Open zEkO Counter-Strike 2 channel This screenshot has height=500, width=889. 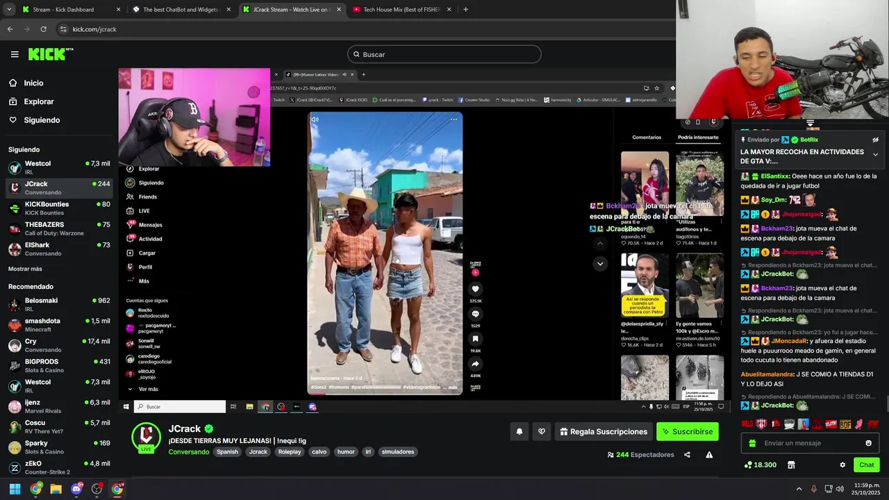pyautogui.click(x=59, y=467)
